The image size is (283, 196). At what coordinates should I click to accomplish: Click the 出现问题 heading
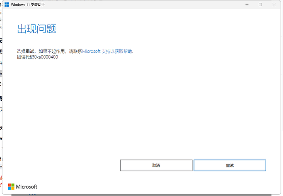click(x=37, y=29)
